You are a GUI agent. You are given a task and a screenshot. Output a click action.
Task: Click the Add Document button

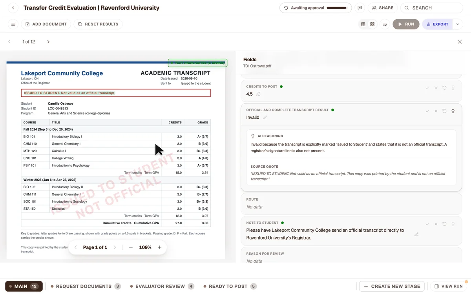point(46,24)
